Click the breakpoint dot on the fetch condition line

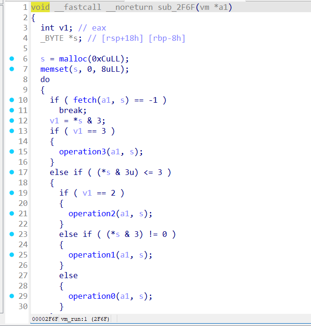pyautogui.click(x=12, y=100)
